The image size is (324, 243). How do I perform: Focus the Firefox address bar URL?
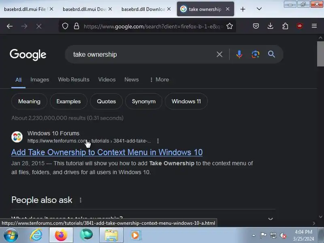coord(152,26)
